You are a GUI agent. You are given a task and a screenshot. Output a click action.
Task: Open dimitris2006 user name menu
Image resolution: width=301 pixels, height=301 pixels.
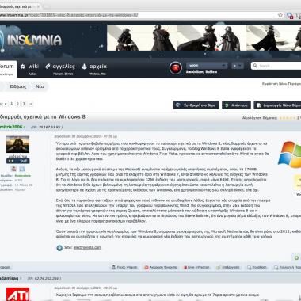(x=13, y=127)
